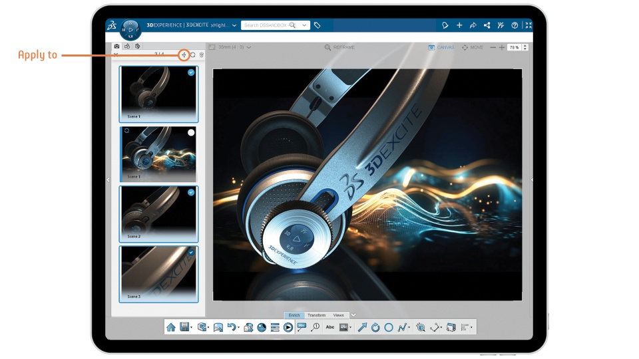Expand the xHighlight app title dropdown

coord(234,25)
